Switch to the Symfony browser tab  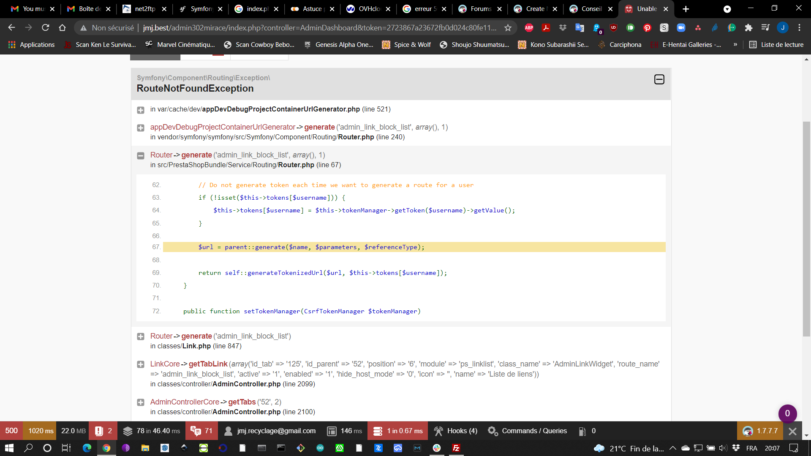[x=201, y=9]
